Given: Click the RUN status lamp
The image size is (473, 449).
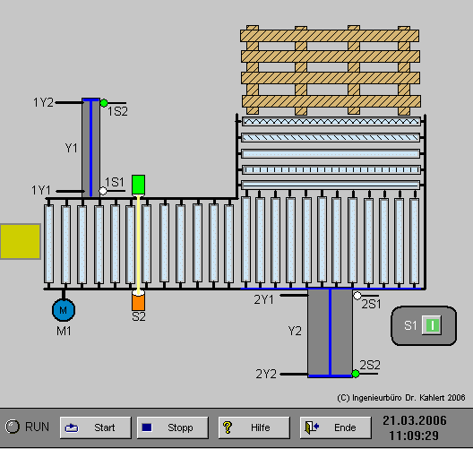Looking at the screenshot, I should pyautogui.click(x=13, y=427).
